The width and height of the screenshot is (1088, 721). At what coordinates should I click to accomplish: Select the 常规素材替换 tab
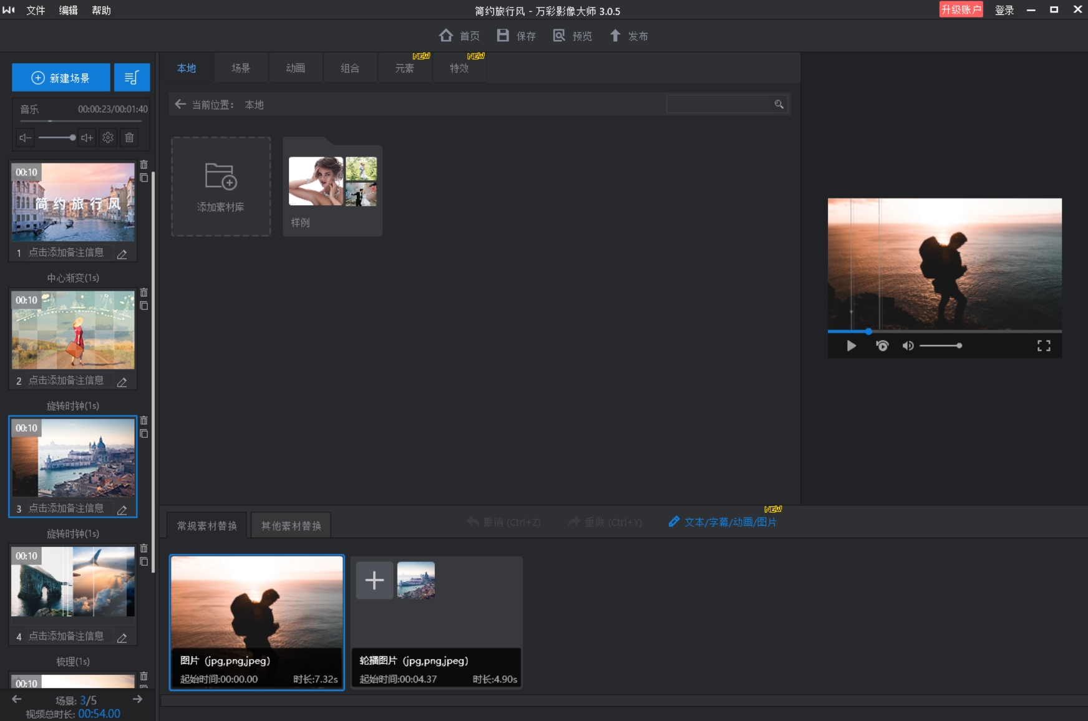[207, 526]
